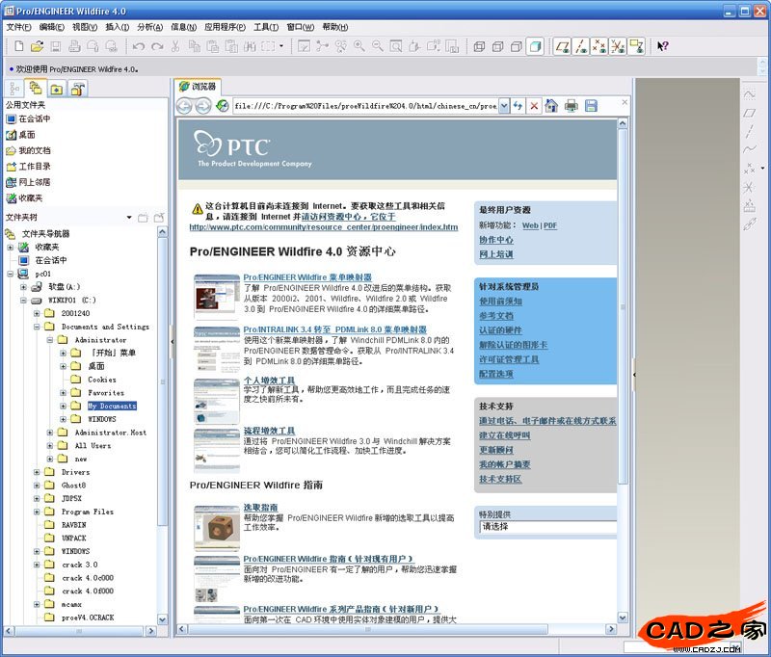Open the 许可证管理工具 link
The height and width of the screenshot is (657, 771).
pos(509,359)
